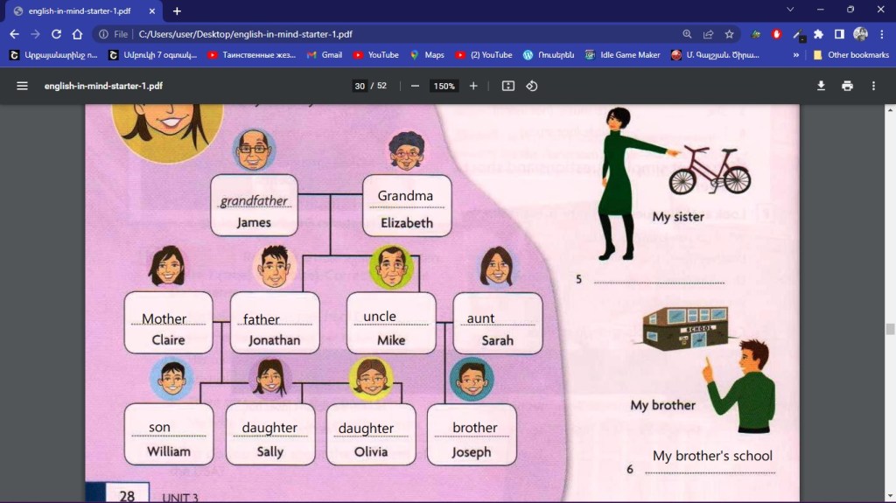This screenshot has height=503, width=896.
Task: Share this page via share icon
Action: point(709,34)
